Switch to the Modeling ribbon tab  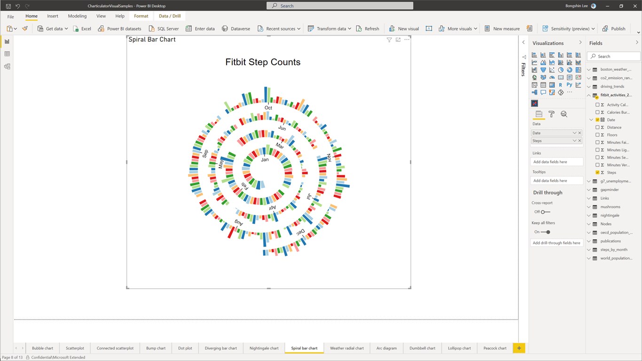pos(77,16)
